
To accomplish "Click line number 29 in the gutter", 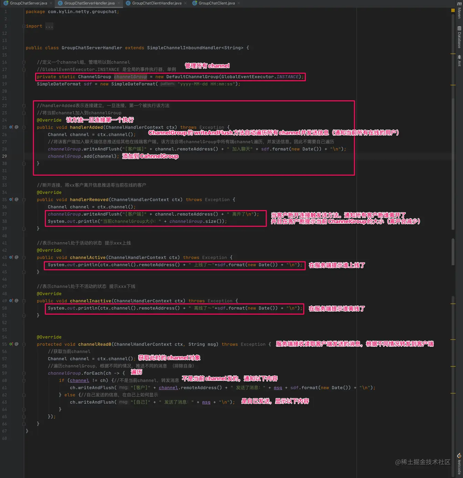I will tap(4, 156).
